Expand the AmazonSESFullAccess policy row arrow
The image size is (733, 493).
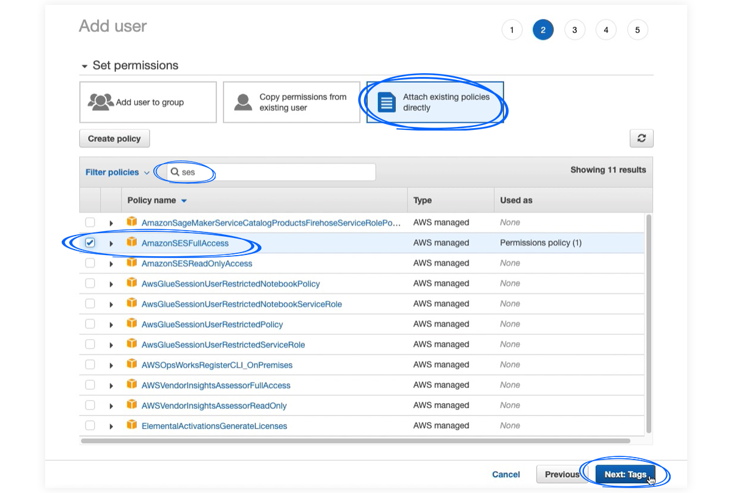pyautogui.click(x=111, y=243)
